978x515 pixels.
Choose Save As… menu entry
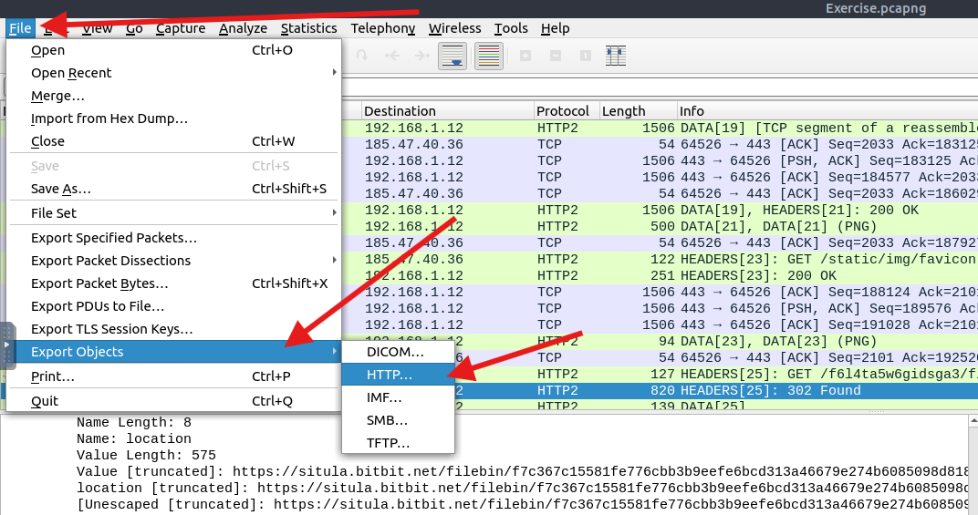click(174, 189)
